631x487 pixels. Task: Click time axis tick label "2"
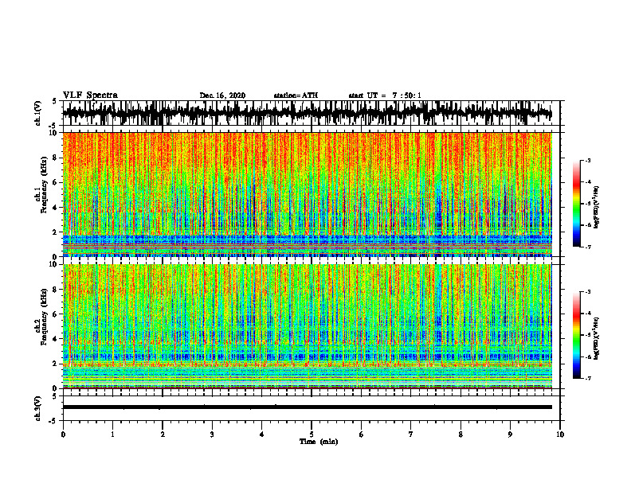pyautogui.click(x=163, y=434)
